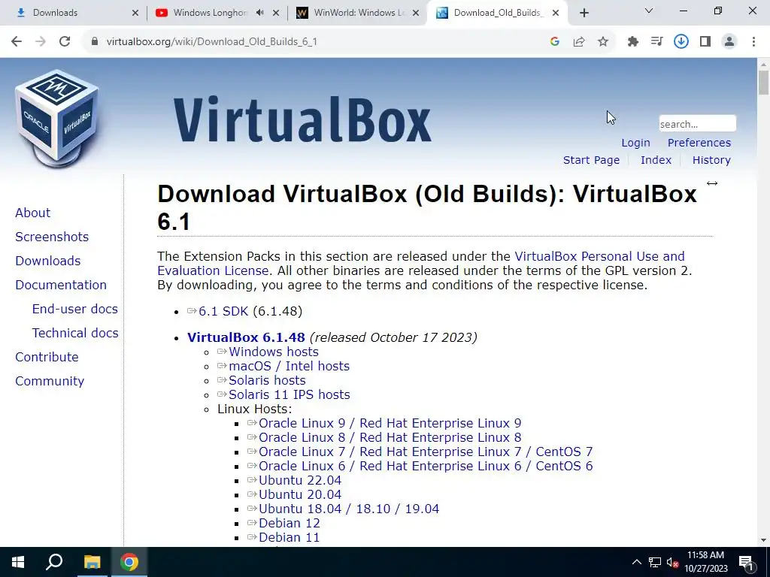Open Chrome downloads toolbar icon
Viewport: 770px width, 577px height.
[681, 42]
